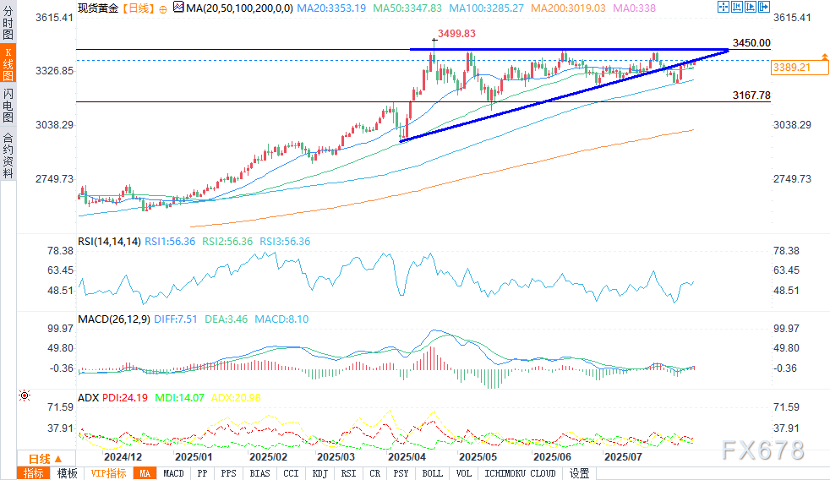Image resolution: width=830 pixels, height=480 pixels.
Task: Click the play-forward chart icon
Action: click(x=751, y=7)
